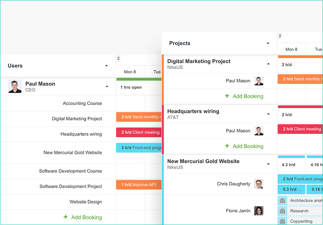Click plus icon for Add Booking in Users panel
Screen dimensions: 323x225
[65, 217]
